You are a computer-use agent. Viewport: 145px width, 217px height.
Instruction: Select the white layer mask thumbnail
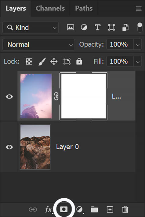click(x=83, y=96)
